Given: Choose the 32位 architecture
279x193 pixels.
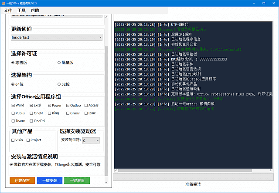Looking at the screenshot, I should tap(59, 84).
